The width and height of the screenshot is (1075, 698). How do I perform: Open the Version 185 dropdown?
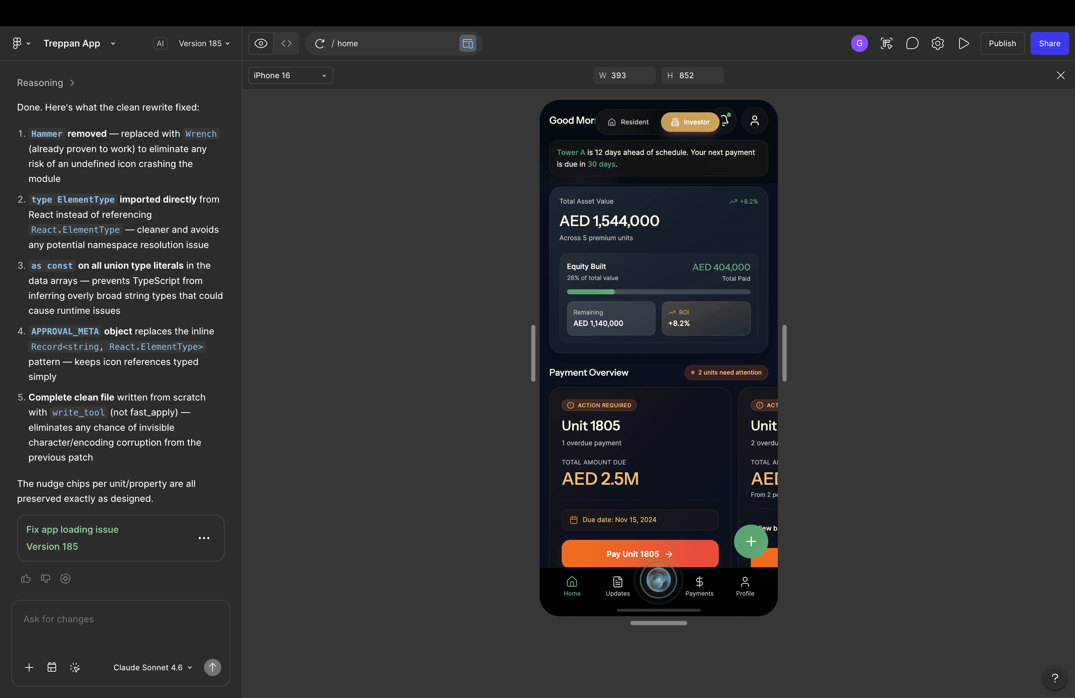(204, 43)
